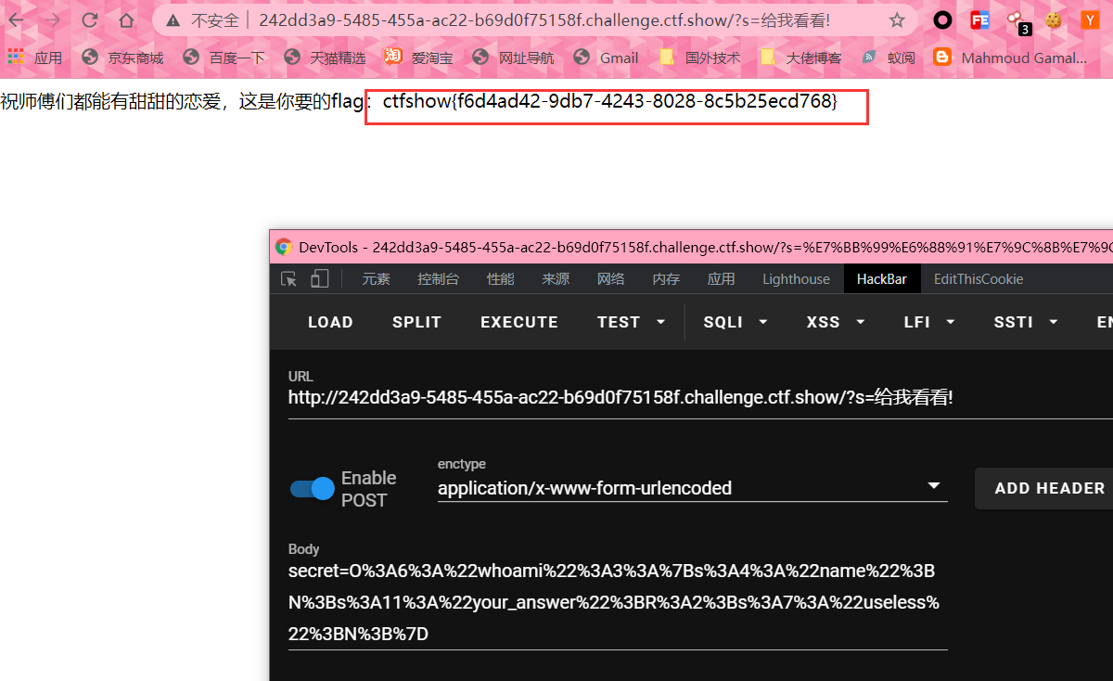Switch to the 网络 tab
The width and height of the screenshot is (1113, 681).
pyautogui.click(x=610, y=279)
